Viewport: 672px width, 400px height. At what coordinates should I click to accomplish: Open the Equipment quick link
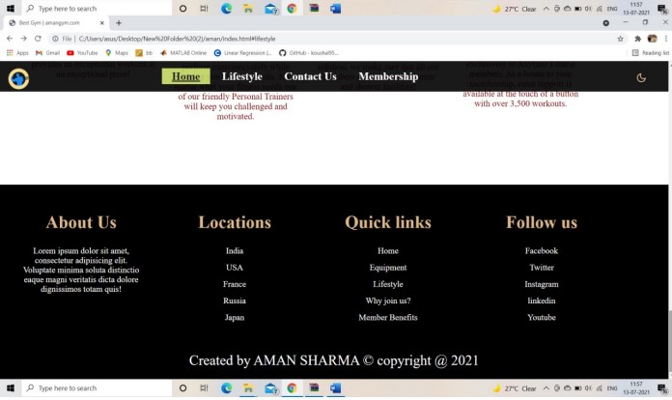(388, 268)
